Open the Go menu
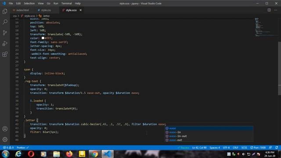Image resolution: width=281 pixels, height=158 pixels. (x=49, y=4)
